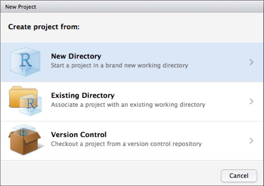Image resolution: width=264 pixels, height=186 pixels.
Task: Click "Associate a project with an existing working directory"
Action: [128, 105]
